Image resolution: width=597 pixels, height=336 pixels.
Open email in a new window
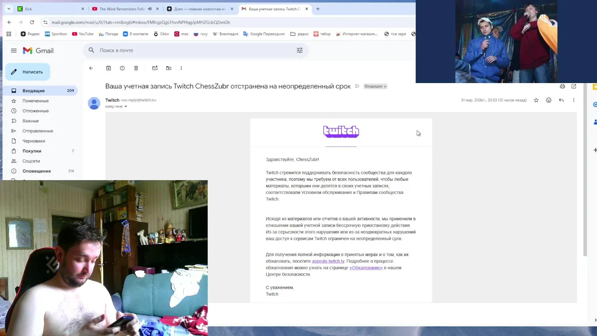click(574, 86)
